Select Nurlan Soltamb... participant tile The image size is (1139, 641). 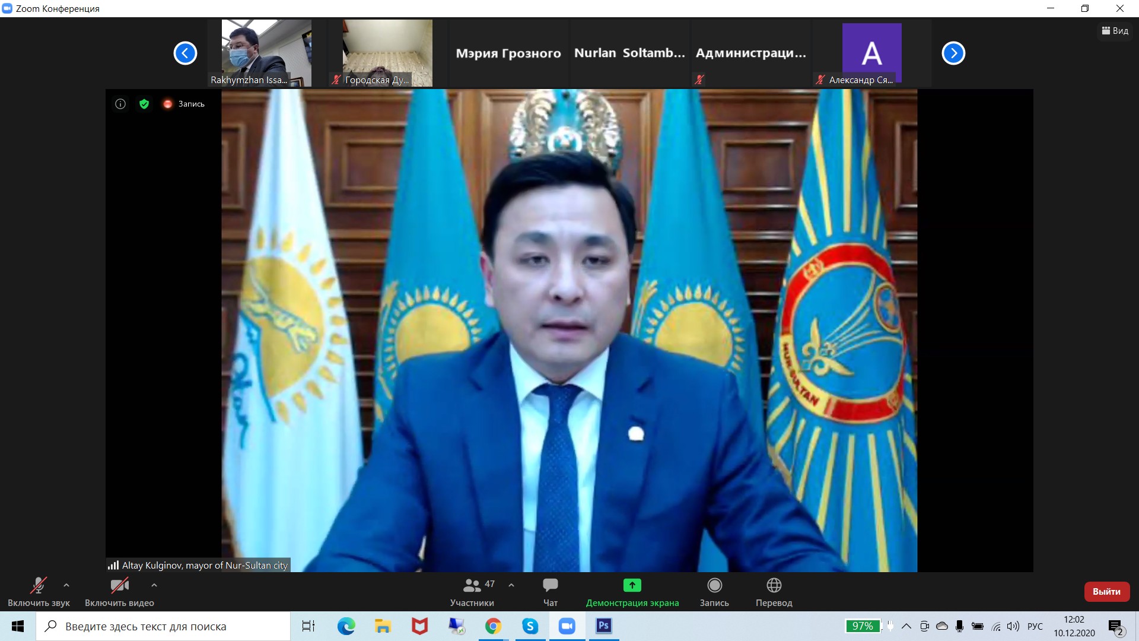coord(629,53)
